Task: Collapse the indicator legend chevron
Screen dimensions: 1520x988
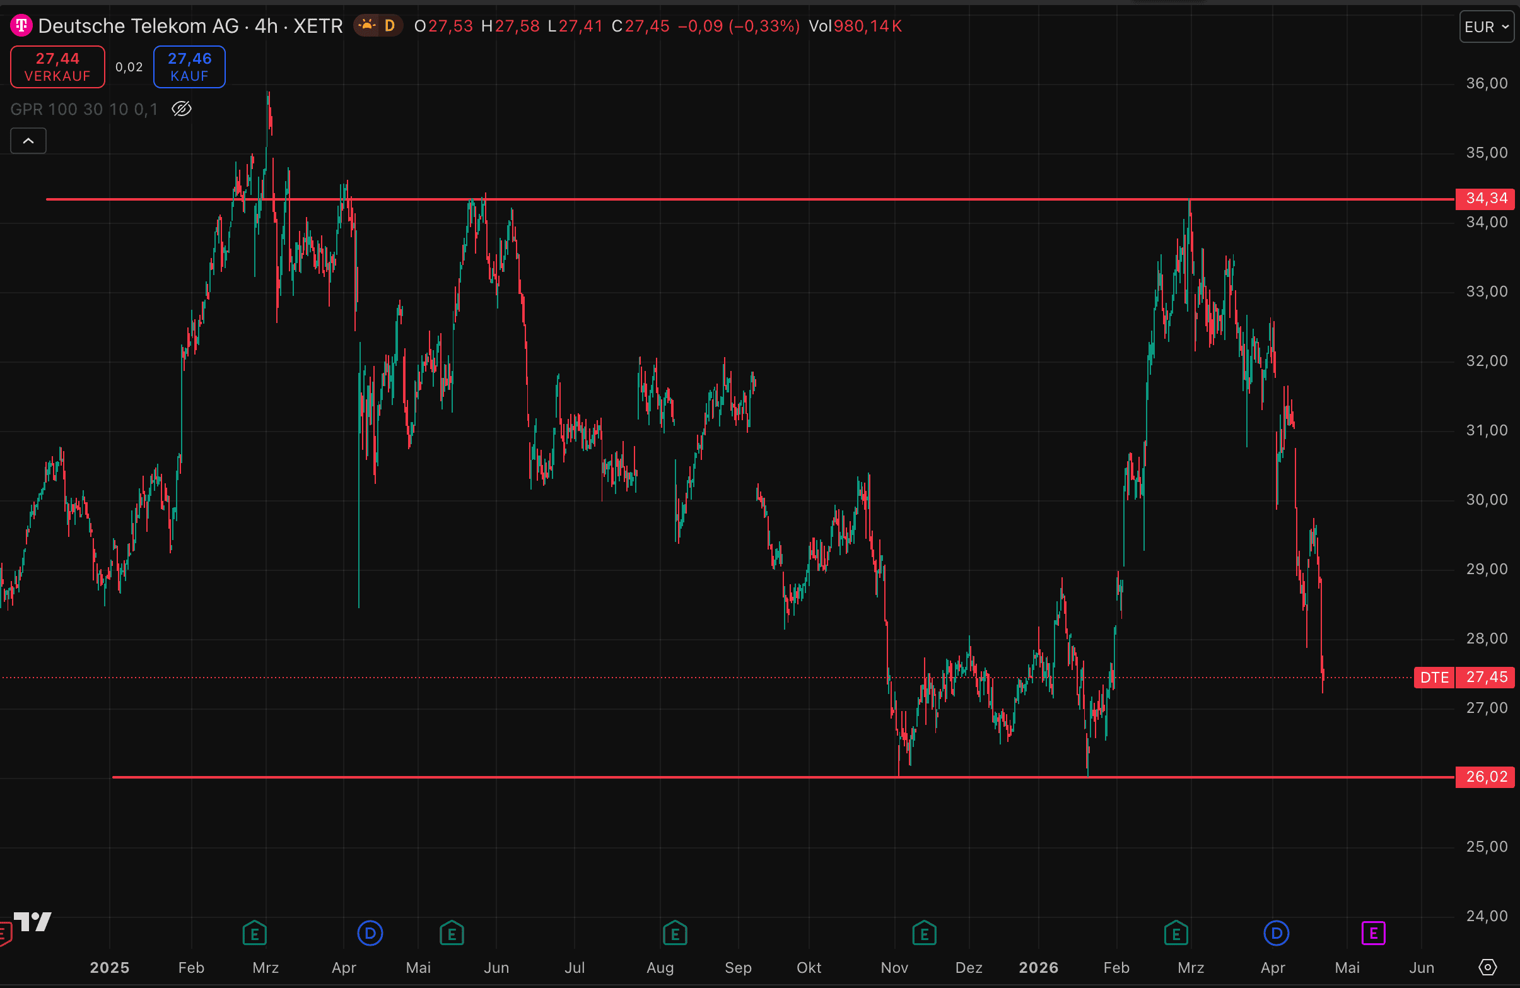Action: pyautogui.click(x=28, y=141)
